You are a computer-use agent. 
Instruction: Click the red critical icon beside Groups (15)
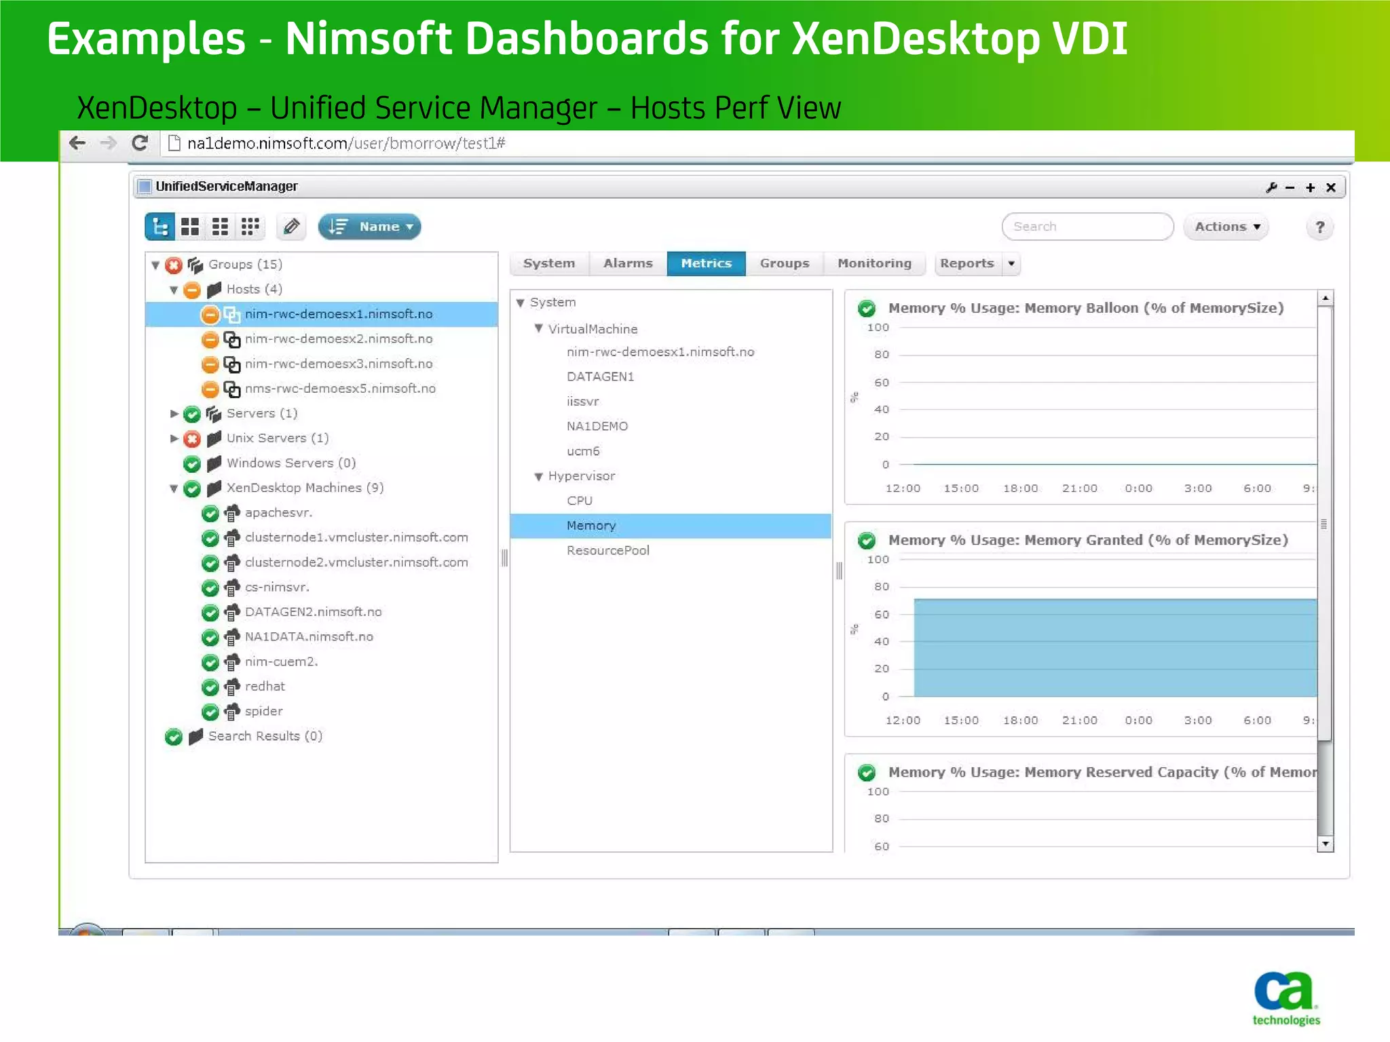pyautogui.click(x=174, y=265)
